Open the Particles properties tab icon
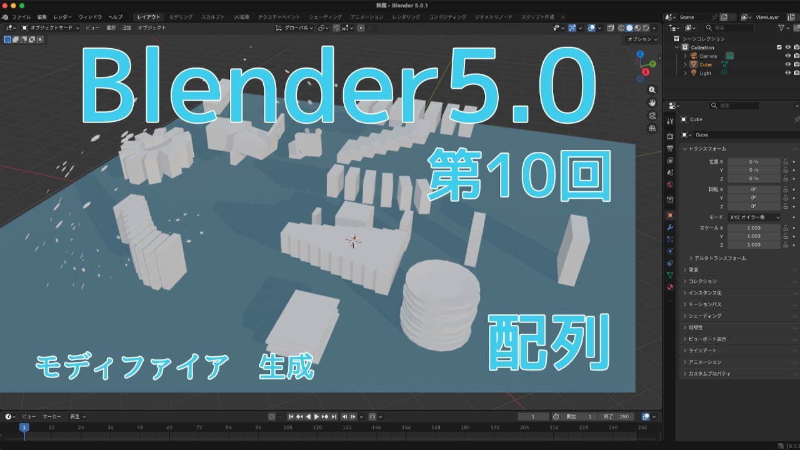Viewport: 800px width, 450px height. point(670,239)
